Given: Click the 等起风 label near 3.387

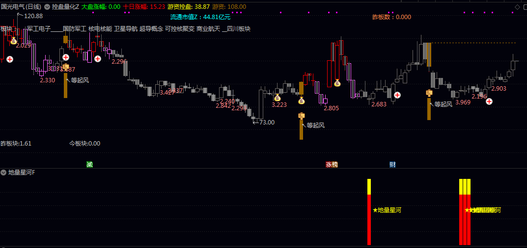Looking at the screenshot, I should click(x=80, y=80).
